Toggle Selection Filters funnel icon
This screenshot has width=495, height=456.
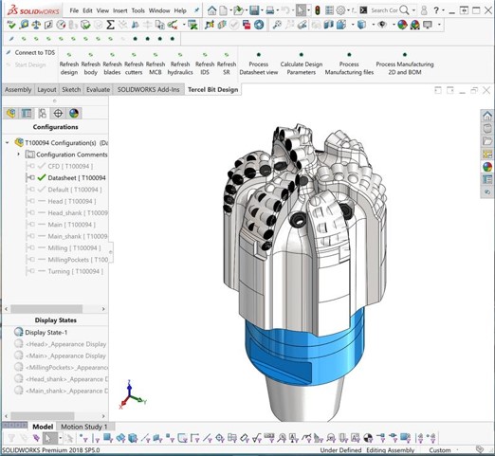click(11, 438)
